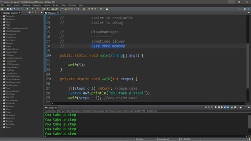Close the Package Explorer view tab
Viewport: 251px width, 141px height.
click(x=20, y=13)
